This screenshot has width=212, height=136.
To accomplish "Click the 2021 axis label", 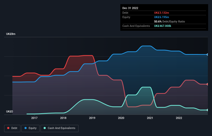I will (150, 118).
